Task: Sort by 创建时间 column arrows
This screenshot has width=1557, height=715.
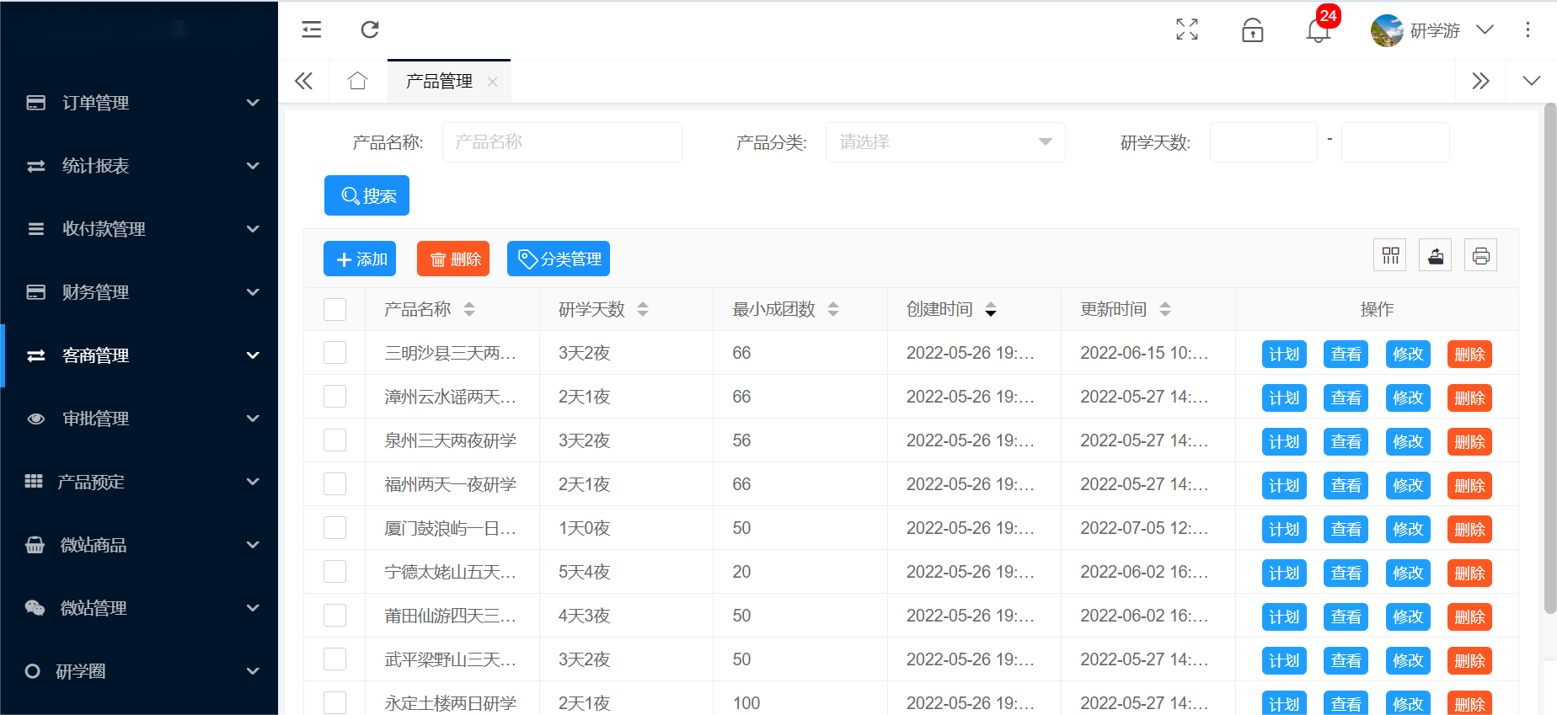Action: click(x=991, y=309)
